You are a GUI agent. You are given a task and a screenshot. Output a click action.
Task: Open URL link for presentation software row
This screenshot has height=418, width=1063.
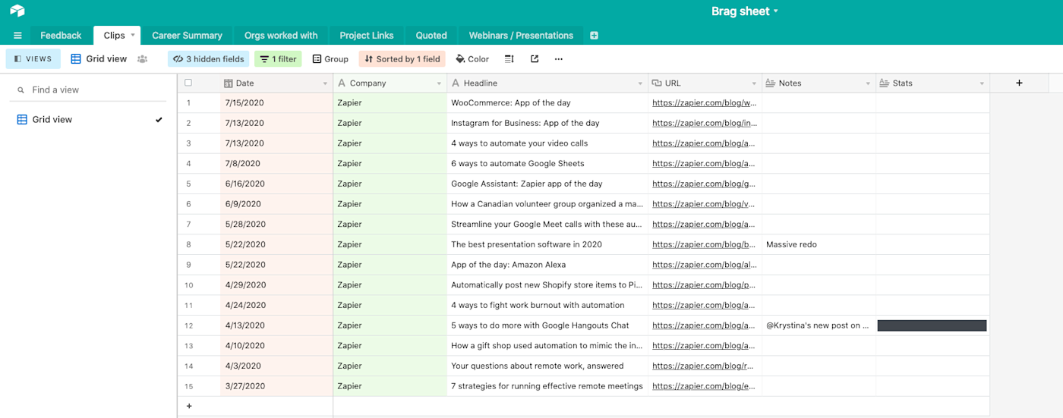click(704, 245)
